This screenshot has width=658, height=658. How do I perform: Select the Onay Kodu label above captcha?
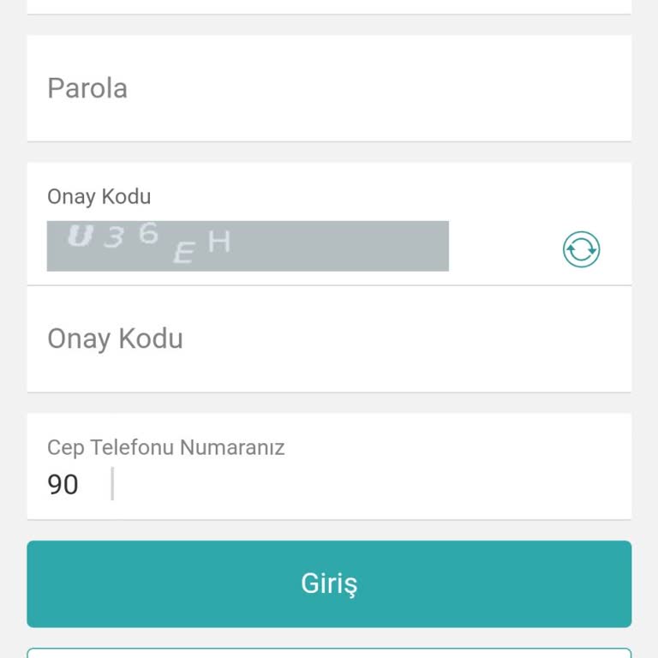[99, 196]
